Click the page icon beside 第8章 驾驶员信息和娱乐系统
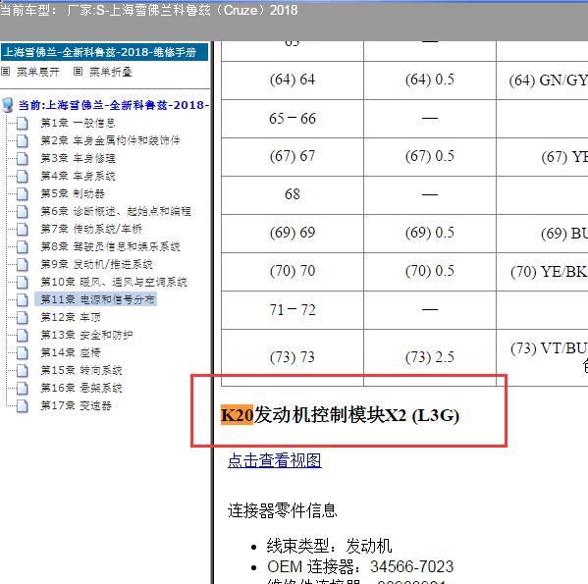 [x=23, y=246]
